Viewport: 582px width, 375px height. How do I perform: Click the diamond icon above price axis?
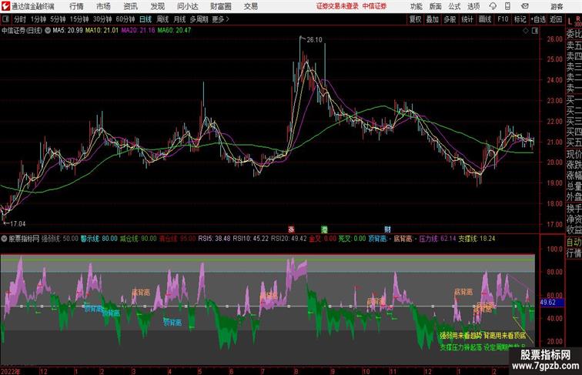(x=526, y=31)
